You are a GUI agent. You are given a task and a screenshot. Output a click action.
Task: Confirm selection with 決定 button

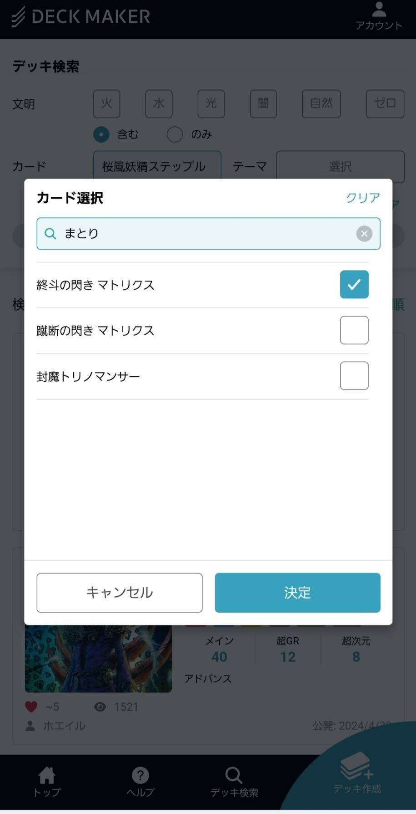click(297, 593)
